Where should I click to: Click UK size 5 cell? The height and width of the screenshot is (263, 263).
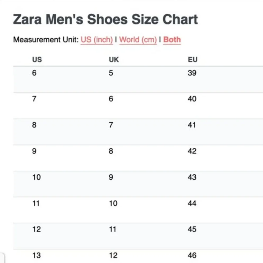coord(111,73)
